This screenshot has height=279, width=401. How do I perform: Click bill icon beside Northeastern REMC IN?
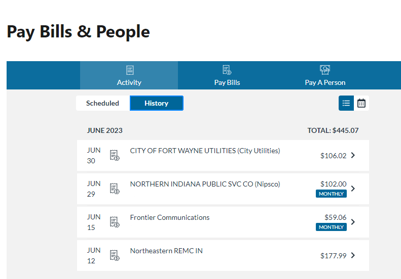115,255
